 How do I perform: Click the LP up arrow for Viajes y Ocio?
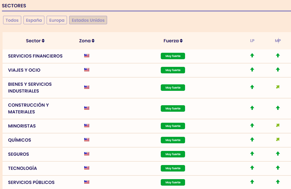tap(252, 69)
